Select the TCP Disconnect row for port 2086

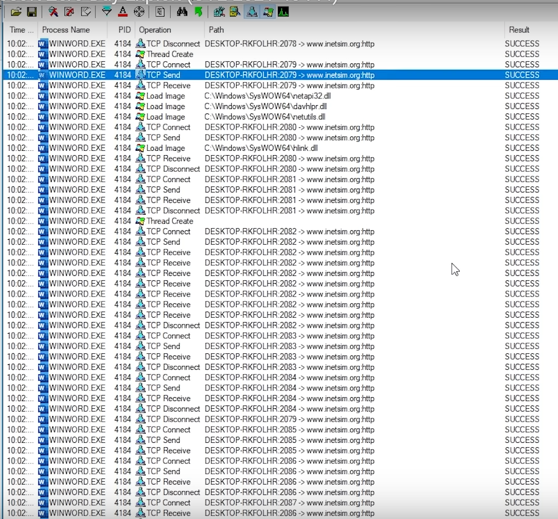coord(281,492)
